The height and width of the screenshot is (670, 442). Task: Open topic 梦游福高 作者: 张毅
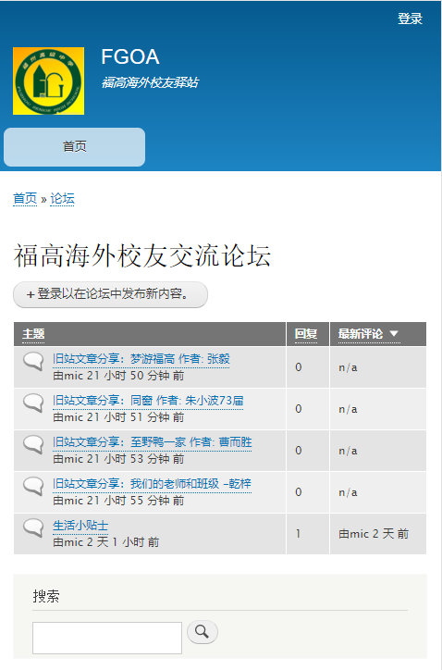tap(141, 359)
